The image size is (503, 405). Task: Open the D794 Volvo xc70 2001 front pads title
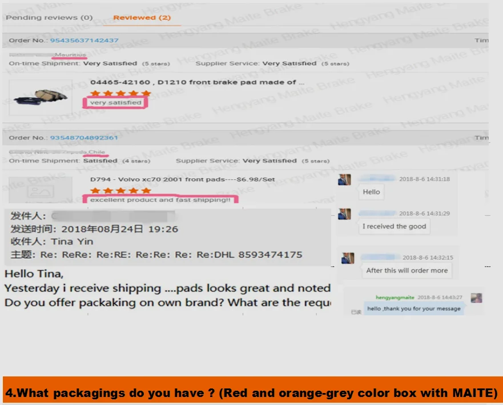click(183, 179)
